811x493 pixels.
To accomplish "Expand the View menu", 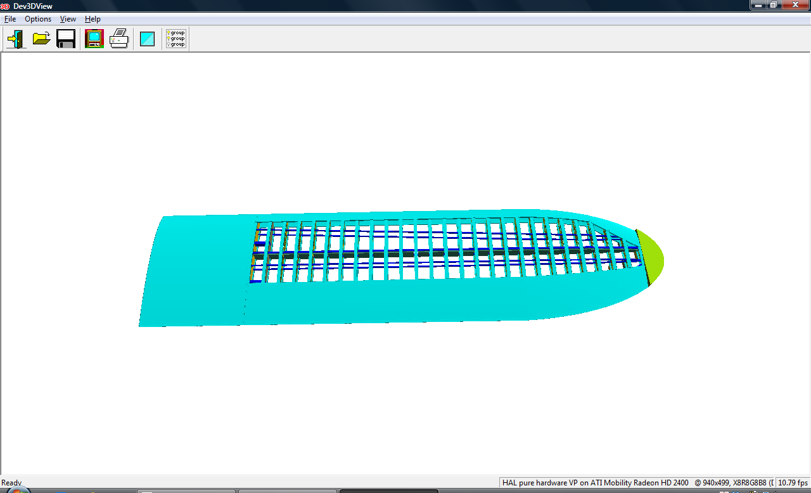I will click(68, 19).
